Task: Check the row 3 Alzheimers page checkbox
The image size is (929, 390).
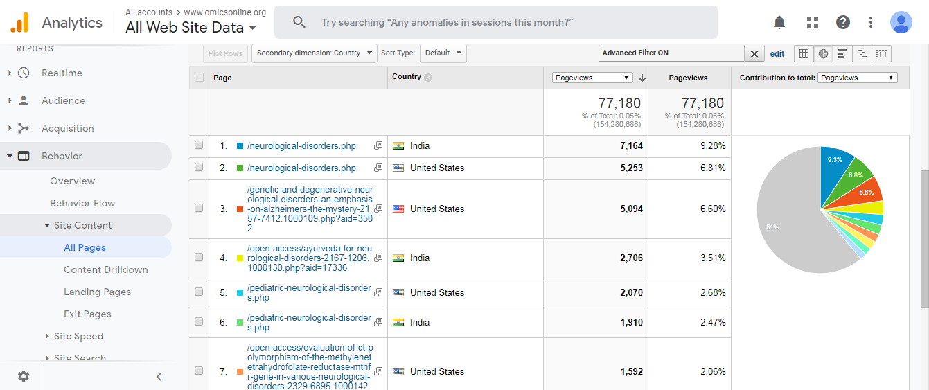Action: click(x=199, y=209)
